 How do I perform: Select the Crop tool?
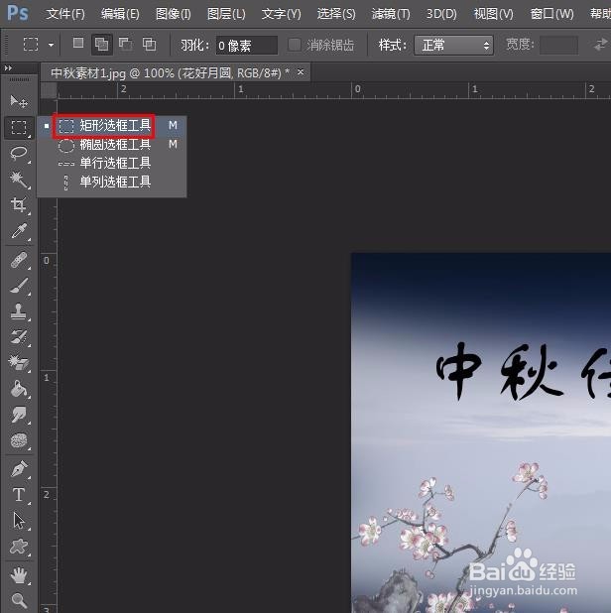[x=19, y=205]
